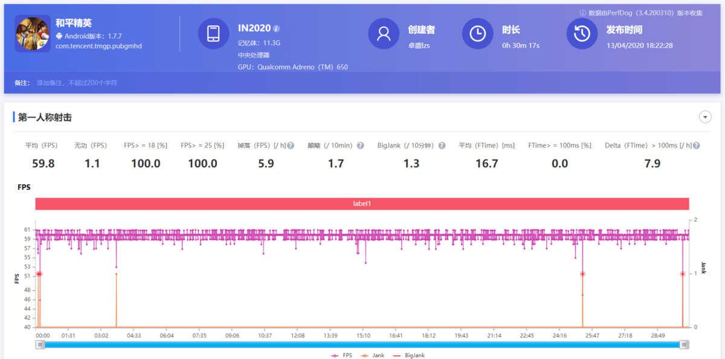Click the IN2020 device name

(254, 28)
